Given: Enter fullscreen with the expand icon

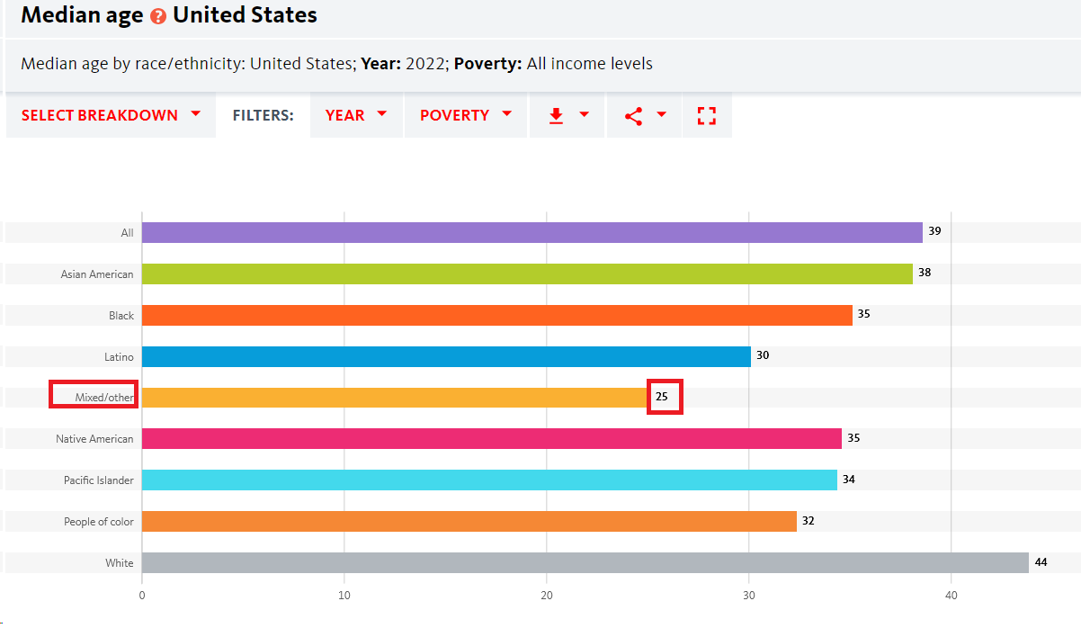Looking at the screenshot, I should point(707,115).
